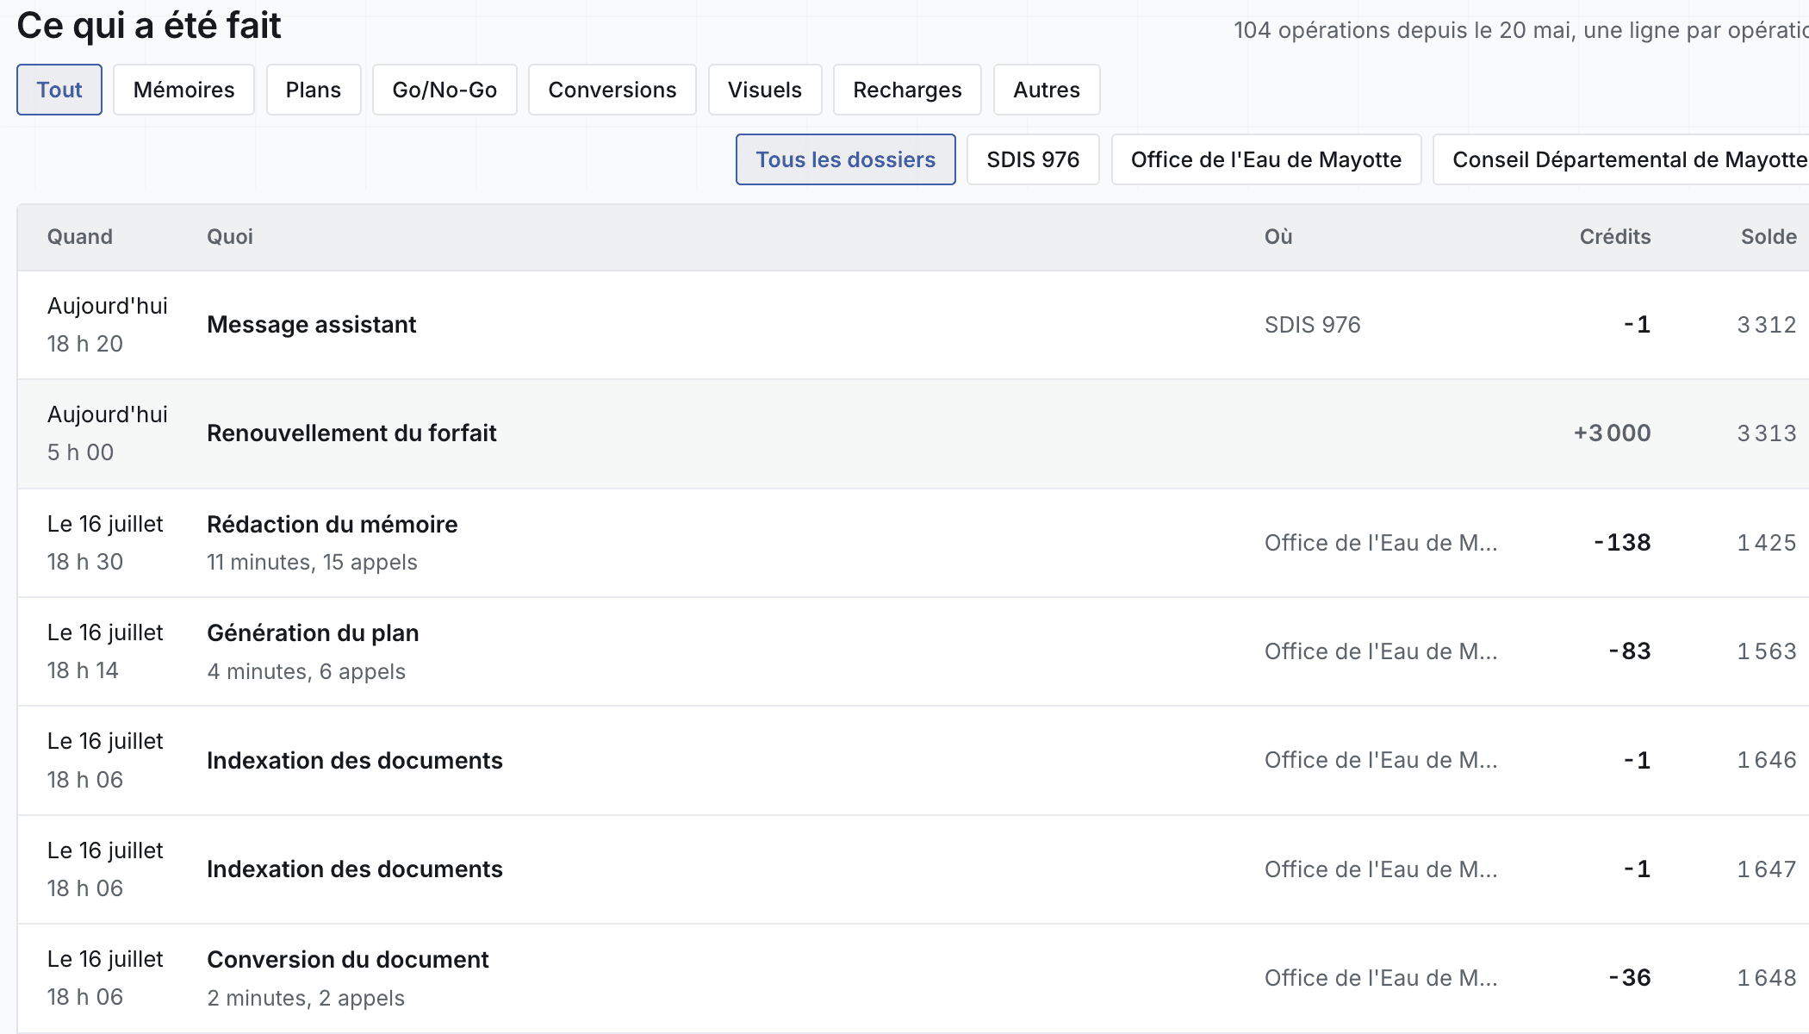Show only Plans operations

[314, 90]
